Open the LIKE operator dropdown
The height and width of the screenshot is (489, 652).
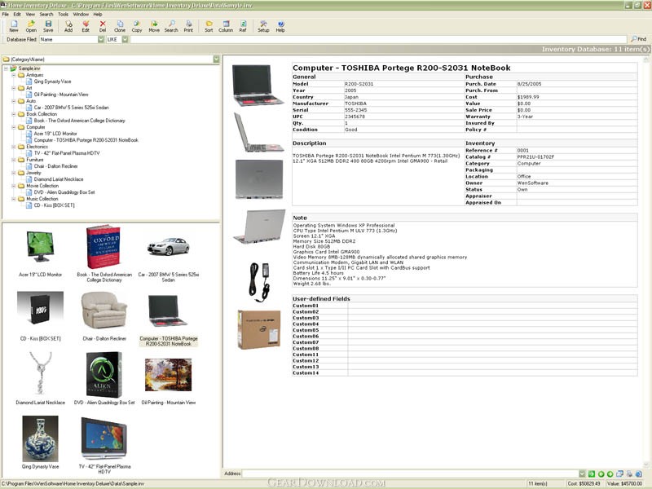pos(126,39)
